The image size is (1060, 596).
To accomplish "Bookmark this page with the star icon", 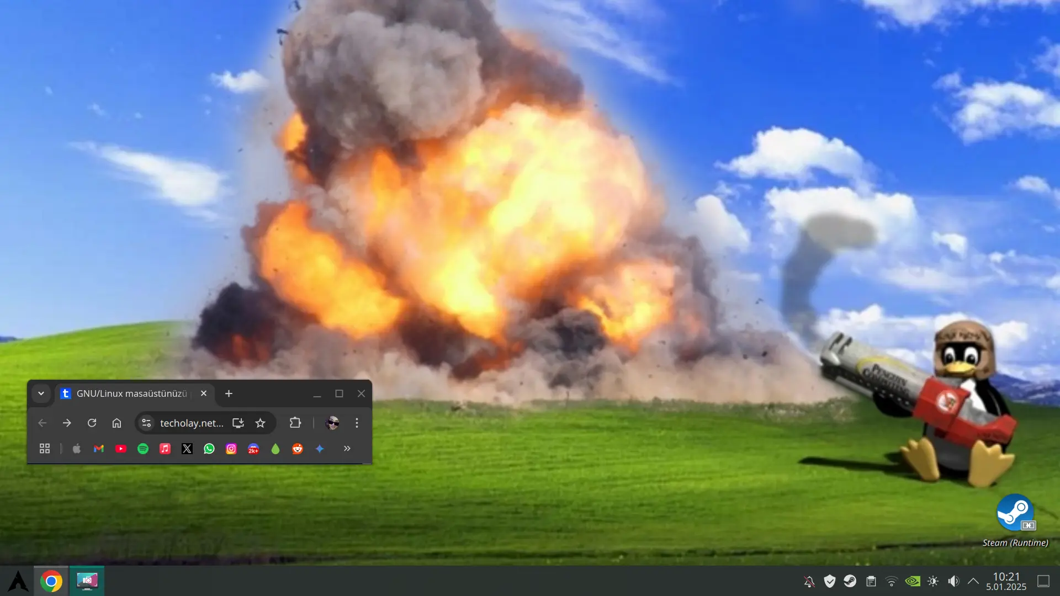I will pyautogui.click(x=261, y=423).
